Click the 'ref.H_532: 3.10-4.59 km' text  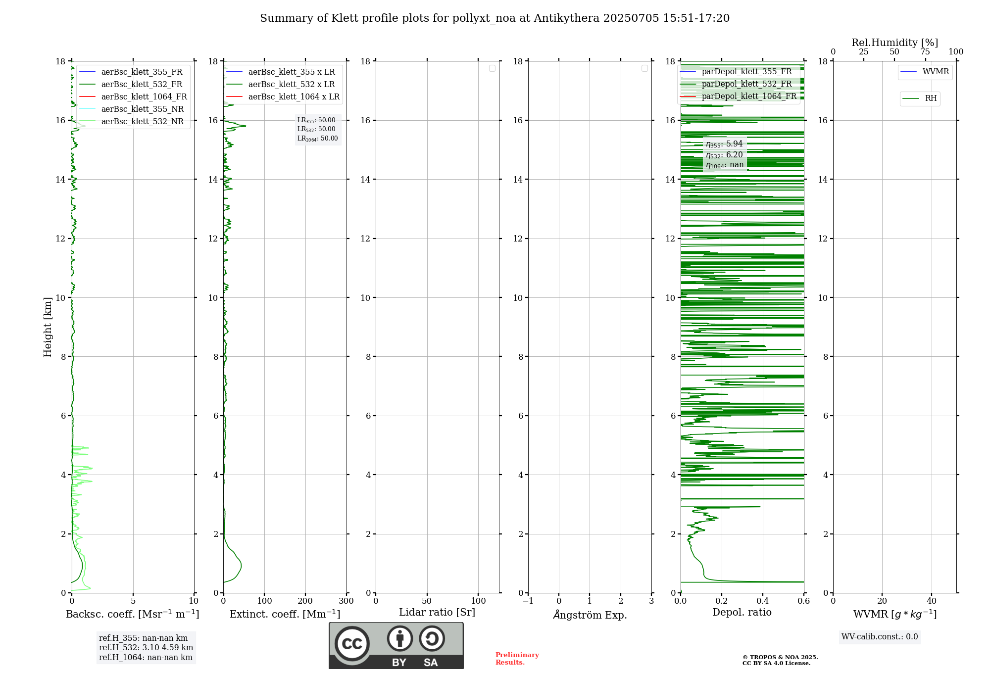tap(146, 648)
